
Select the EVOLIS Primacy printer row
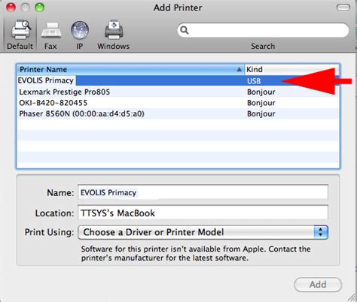[178, 80]
